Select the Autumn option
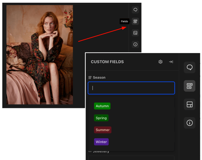 click(x=102, y=106)
